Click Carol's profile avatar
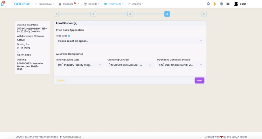 click(x=236, y=4)
